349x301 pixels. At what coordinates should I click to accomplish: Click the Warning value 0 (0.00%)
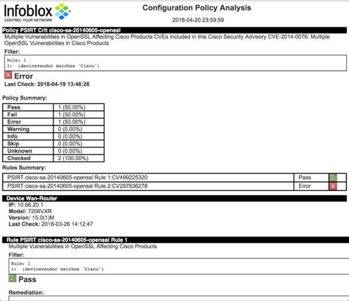(x=70, y=129)
